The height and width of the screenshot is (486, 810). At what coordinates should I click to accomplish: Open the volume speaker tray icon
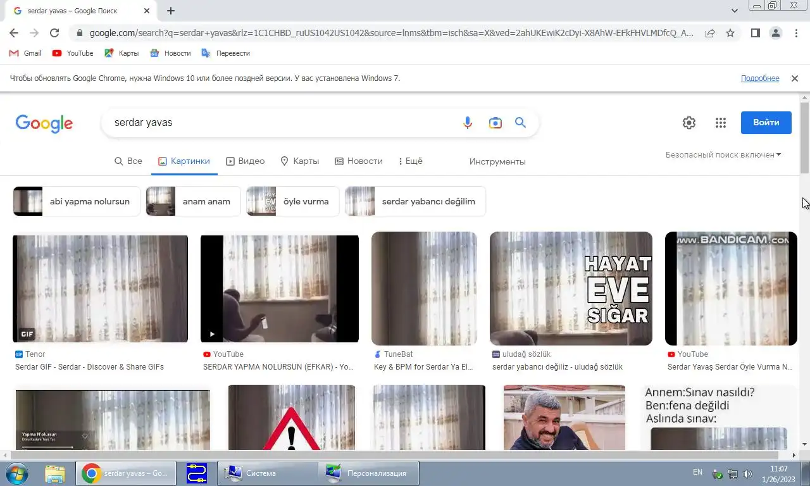click(x=747, y=473)
